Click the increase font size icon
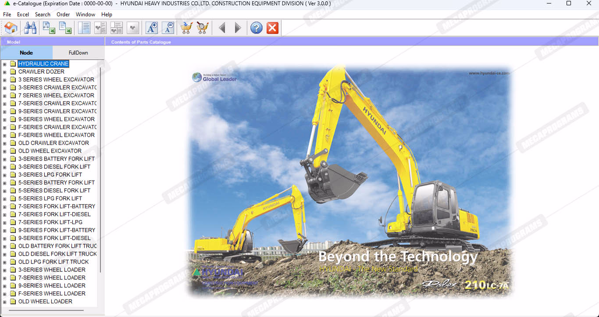 pos(152,28)
